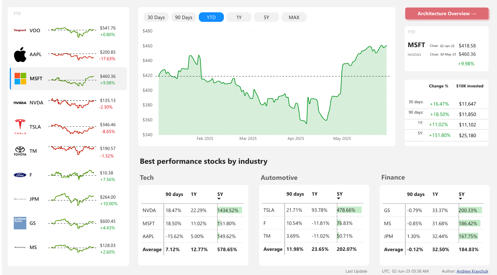
Task: Click the Toyota logo beside TM
Action: 20,151
